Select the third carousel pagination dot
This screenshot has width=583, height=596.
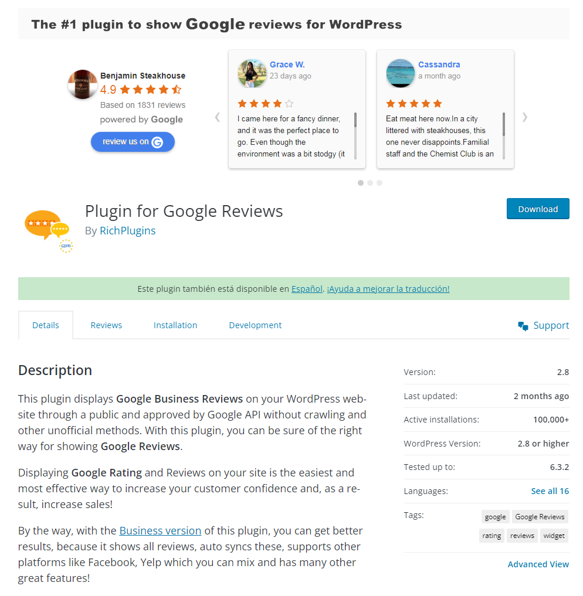click(x=379, y=183)
